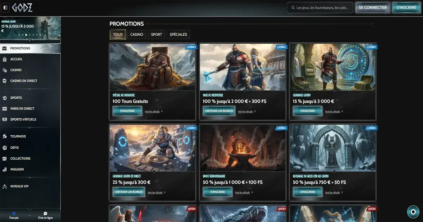Select the Casino filter tab

coord(137,35)
